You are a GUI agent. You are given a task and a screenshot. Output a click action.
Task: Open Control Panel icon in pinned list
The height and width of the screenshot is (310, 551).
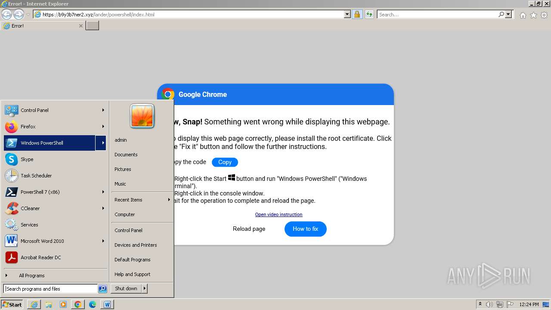pos(11,110)
